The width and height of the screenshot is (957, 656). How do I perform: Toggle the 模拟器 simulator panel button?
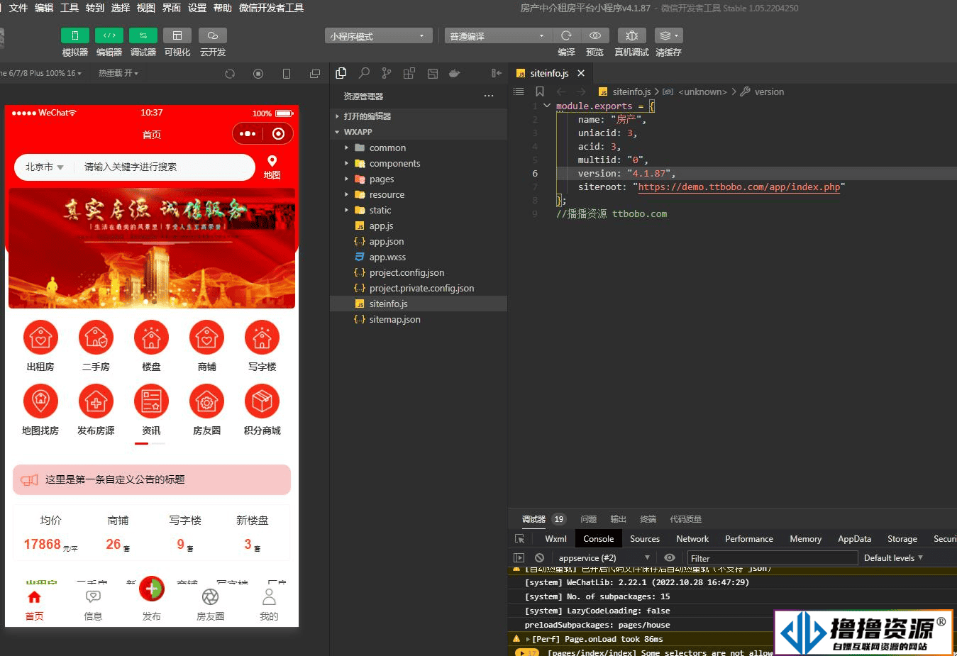(75, 35)
